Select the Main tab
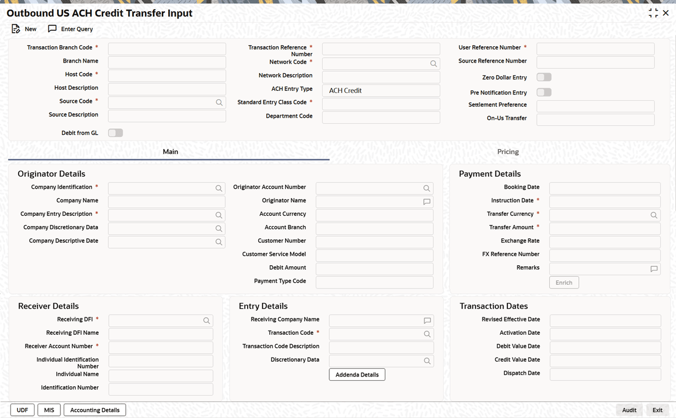Image resolution: width=676 pixels, height=418 pixels. 170,152
